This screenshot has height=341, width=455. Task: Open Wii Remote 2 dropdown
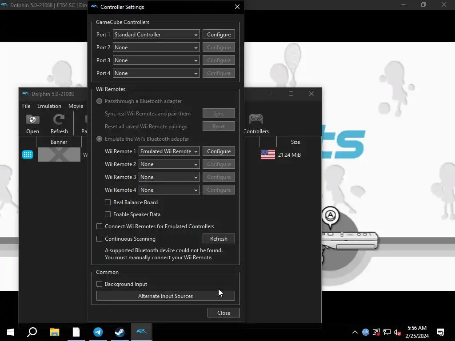(169, 164)
